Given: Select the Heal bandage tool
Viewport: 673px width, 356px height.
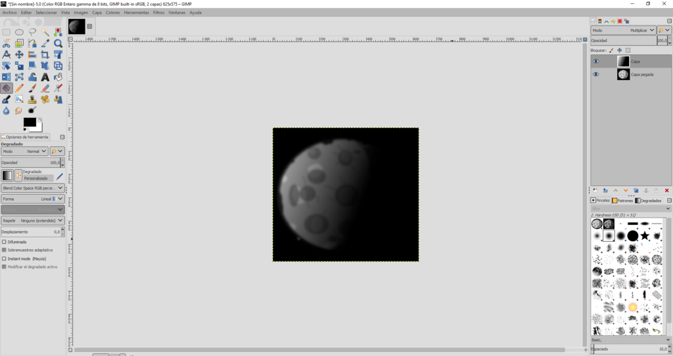Looking at the screenshot, I should (45, 100).
